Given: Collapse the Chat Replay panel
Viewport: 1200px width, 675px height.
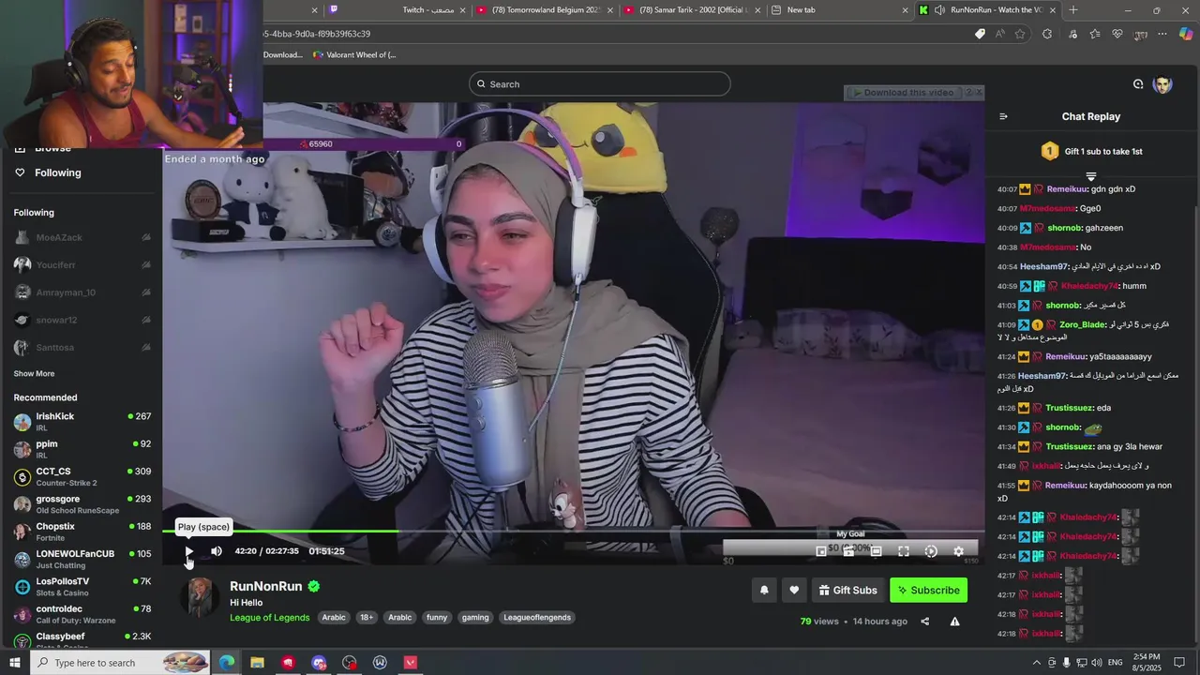Looking at the screenshot, I should pos(1003,116).
